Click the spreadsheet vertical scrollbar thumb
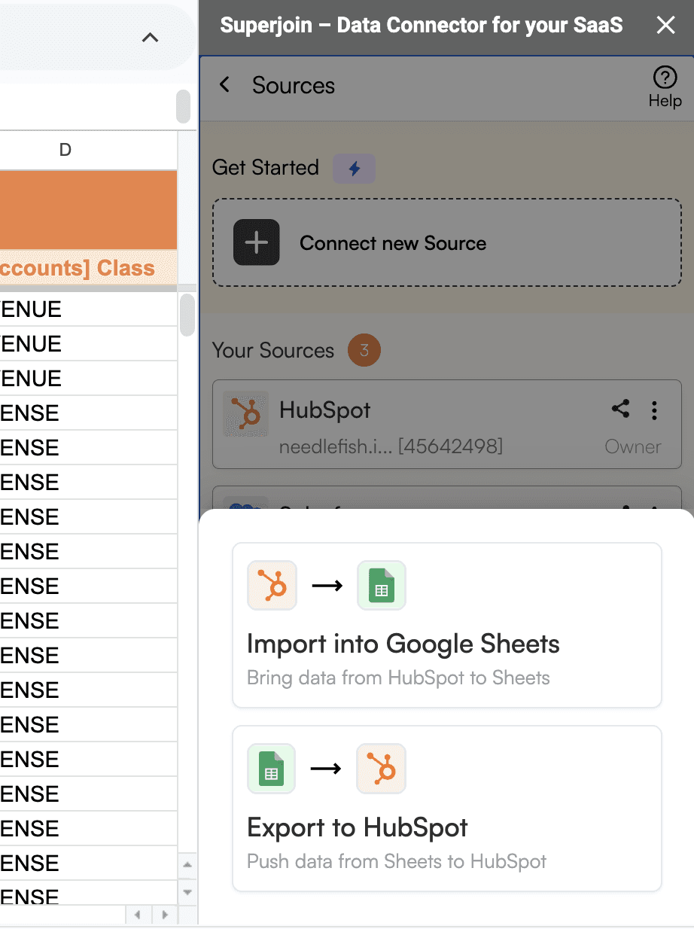 (187, 315)
